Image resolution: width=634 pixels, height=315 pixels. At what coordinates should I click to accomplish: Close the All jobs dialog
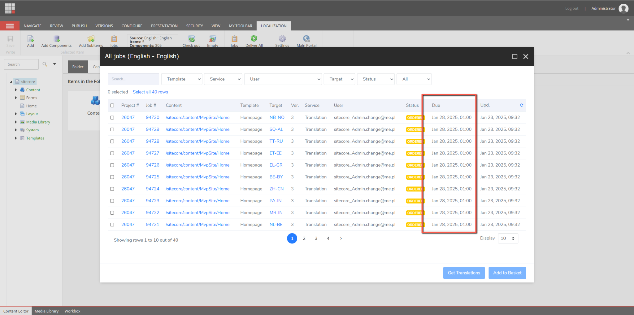pos(526,56)
